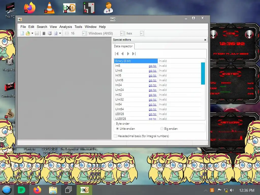Screen dimensions: 260x195
Task: Click go to link for Int8
Action: click(153, 66)
